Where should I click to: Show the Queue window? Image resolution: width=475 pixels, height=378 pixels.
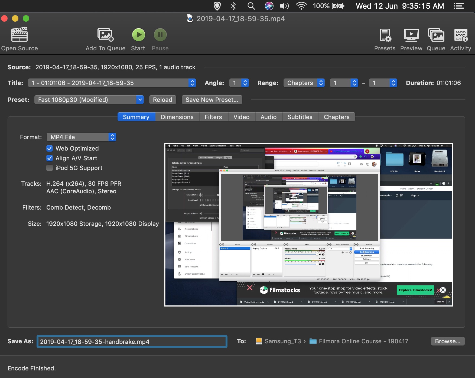436,35
